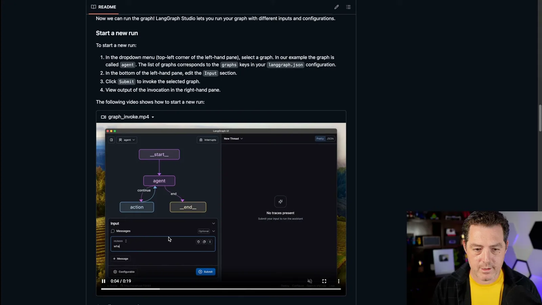Toggle the sidebar panel icon in LangGraph UI
This screenshot has height=305, width=542.
[111, 140]
